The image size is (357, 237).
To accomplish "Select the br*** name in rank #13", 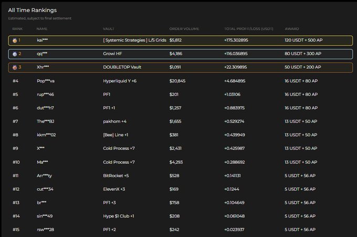I will coord(41,202).
